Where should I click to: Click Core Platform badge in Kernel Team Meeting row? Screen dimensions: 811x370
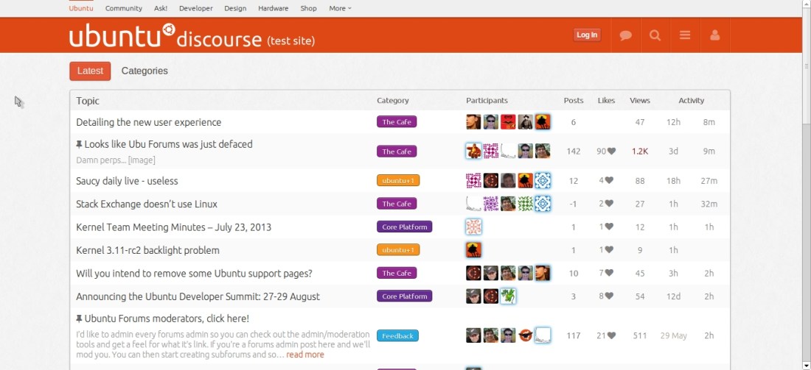(x=405, y=227)
